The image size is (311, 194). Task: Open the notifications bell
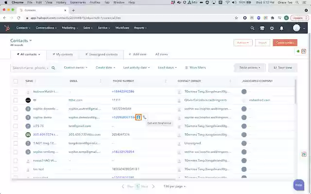[x=281, y=28]
